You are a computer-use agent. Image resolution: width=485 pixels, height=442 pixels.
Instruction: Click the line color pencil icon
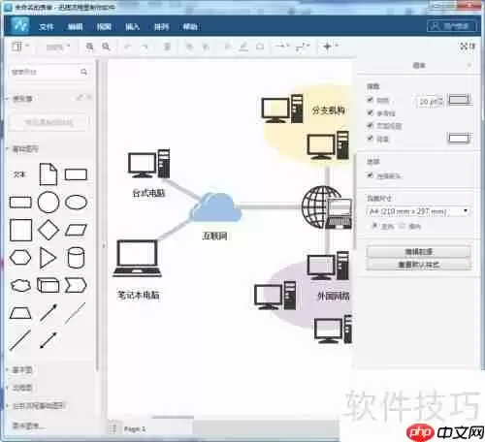click(x=243, y=47)
